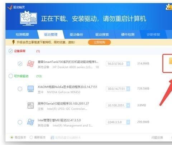The image size is (172, 145).
Task: Click the Intel(R) LPSS: I2C Controller label
Action: 67,109
